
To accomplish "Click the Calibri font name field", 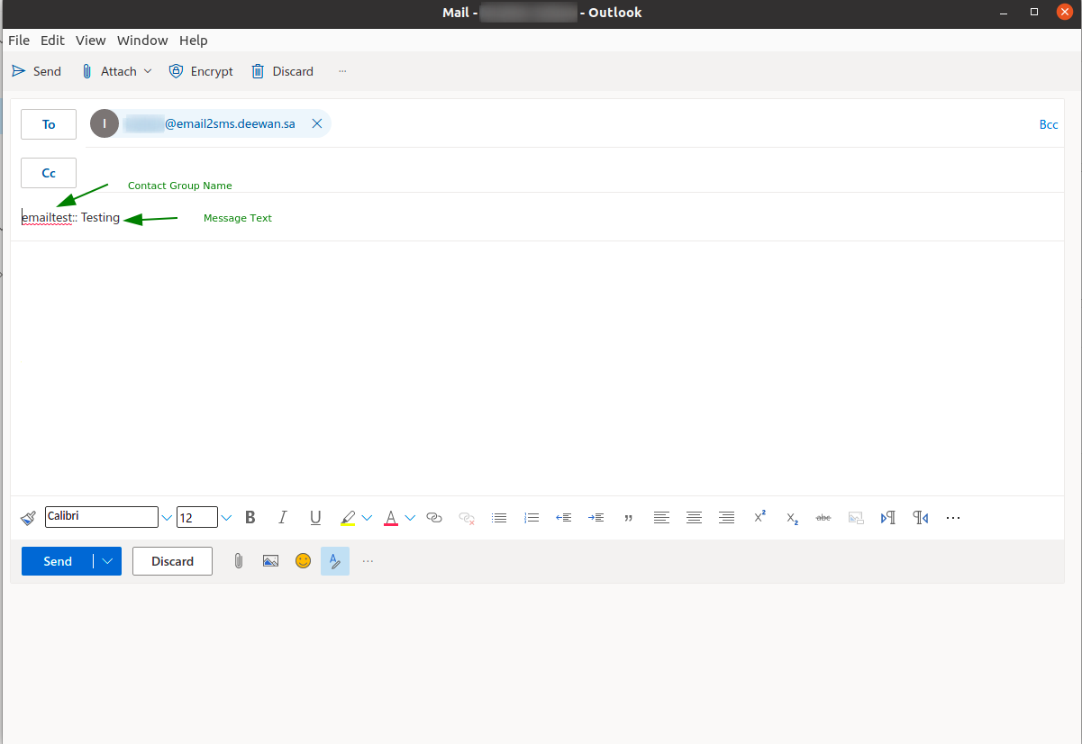I will click(x=102, y=517).
